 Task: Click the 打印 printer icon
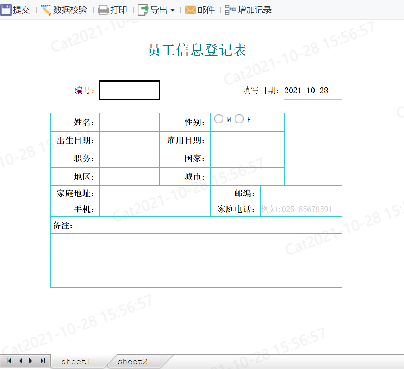(x=103, y=10)
